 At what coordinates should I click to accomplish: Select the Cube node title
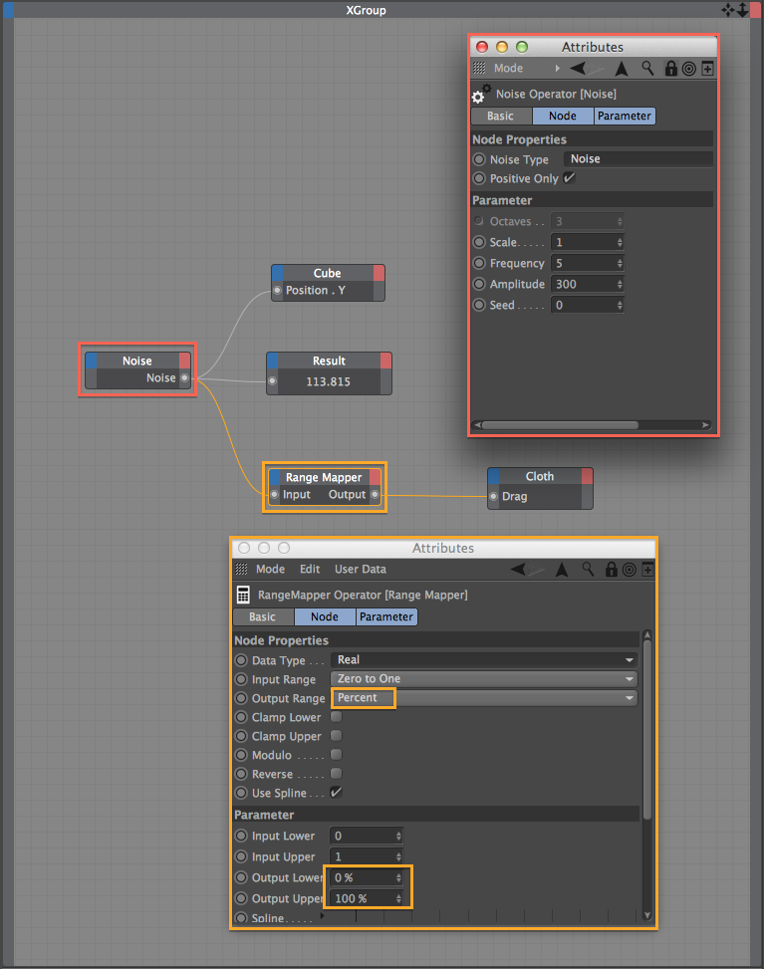point(328,273)
